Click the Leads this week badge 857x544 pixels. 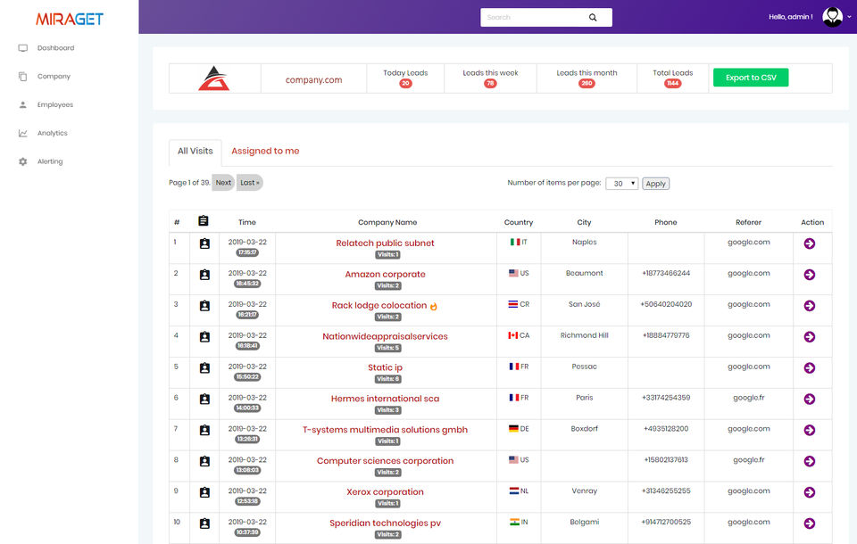point(490,84)
